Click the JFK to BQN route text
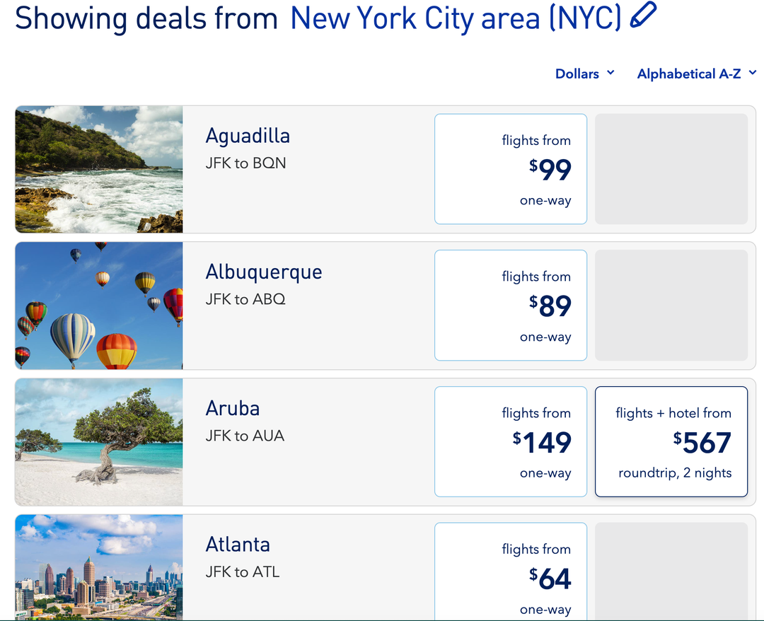Screen dimensions: 764x621 coord(248,162)
